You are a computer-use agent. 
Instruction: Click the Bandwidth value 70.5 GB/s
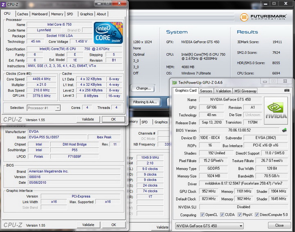coord(272,176)
